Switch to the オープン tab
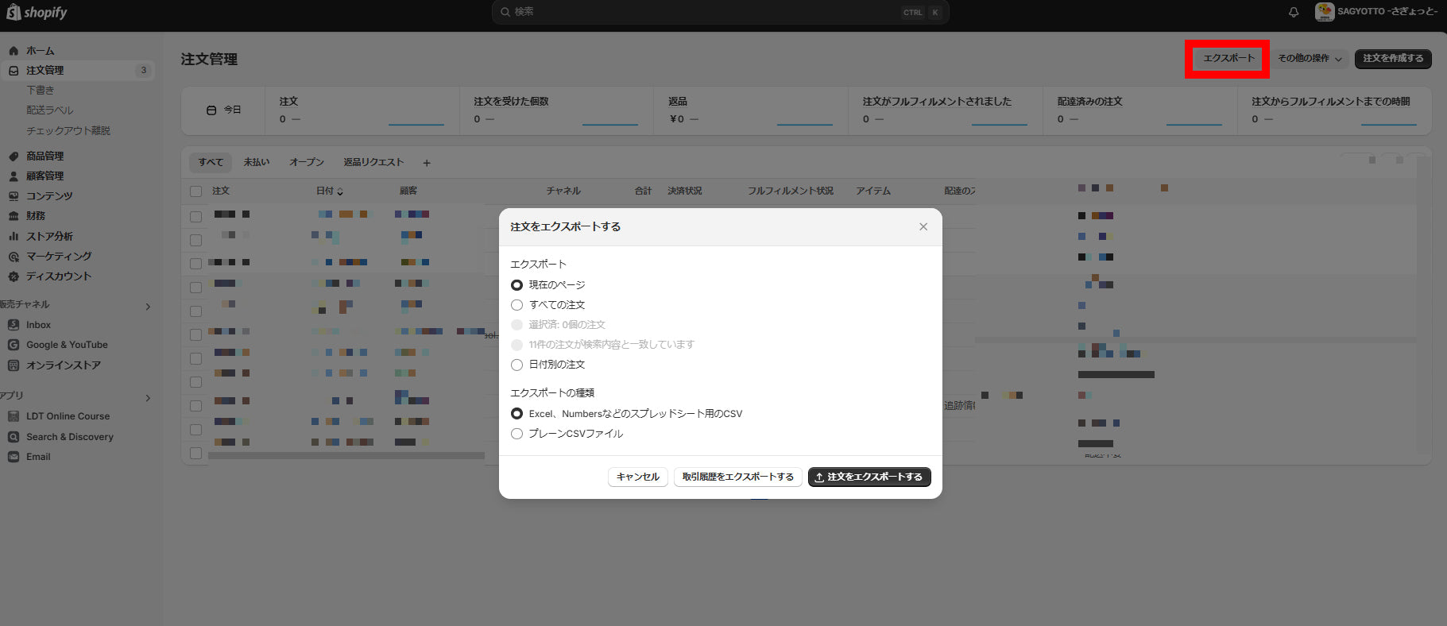Image resolution: width=1447 pixels, height=626 pixels. (x=306, y=162)
